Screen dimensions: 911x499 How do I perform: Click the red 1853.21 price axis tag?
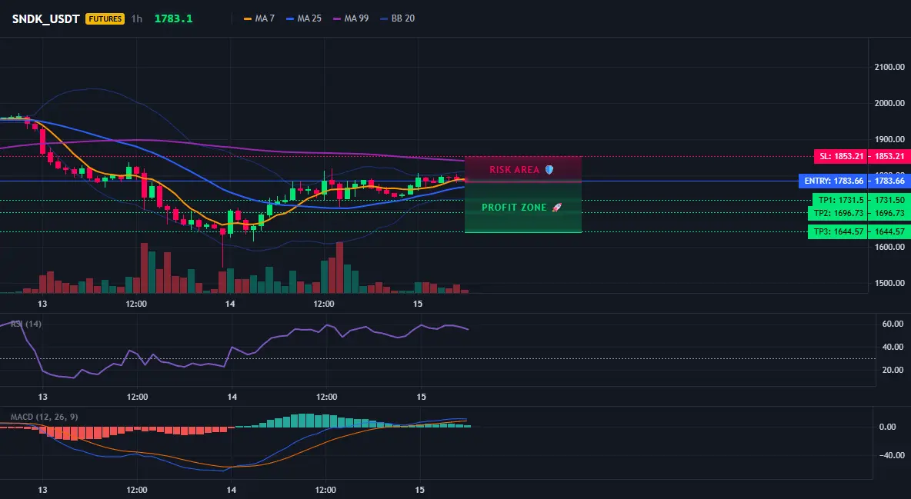pos(889,156)
